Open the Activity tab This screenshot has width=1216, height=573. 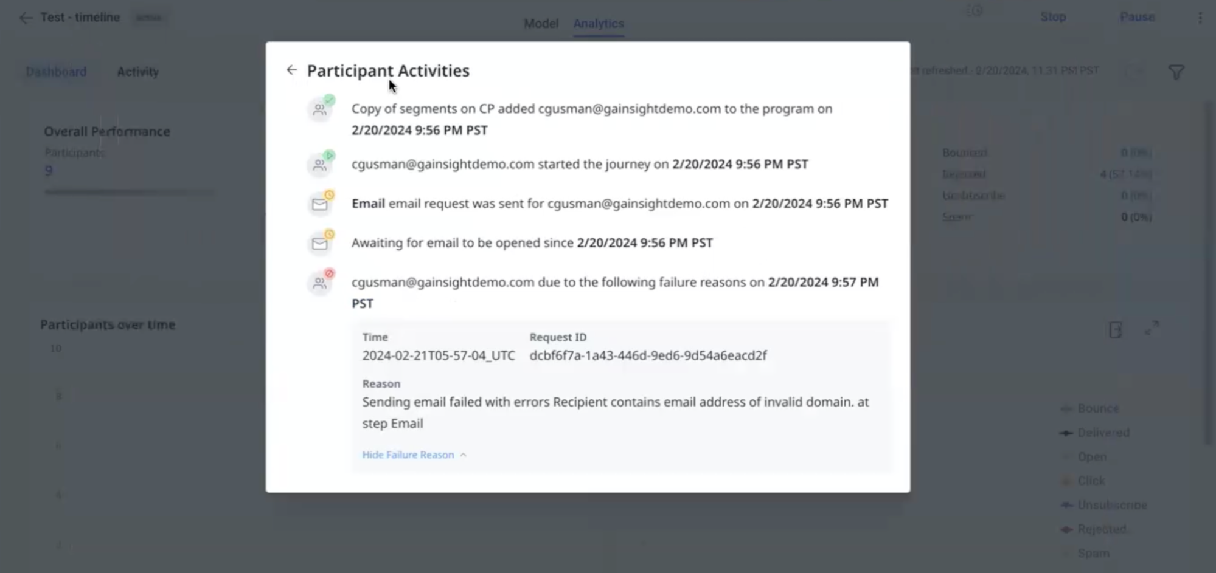click(x=137, y=72)
